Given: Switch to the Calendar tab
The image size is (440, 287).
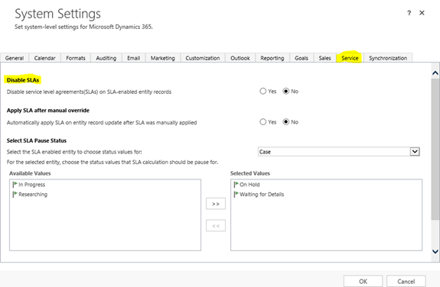Looking at the screenshot, I should tap(44, 58).
